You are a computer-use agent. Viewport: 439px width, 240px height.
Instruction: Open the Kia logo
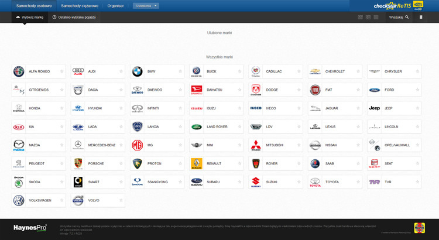pyautogui.click(x=19, y=127)
